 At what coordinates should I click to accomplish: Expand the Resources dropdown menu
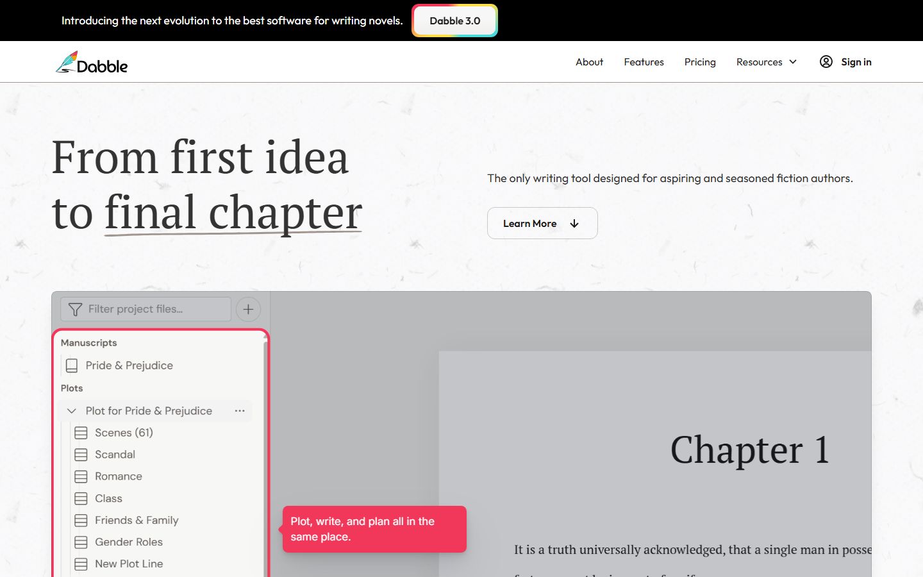click(767, 62)
